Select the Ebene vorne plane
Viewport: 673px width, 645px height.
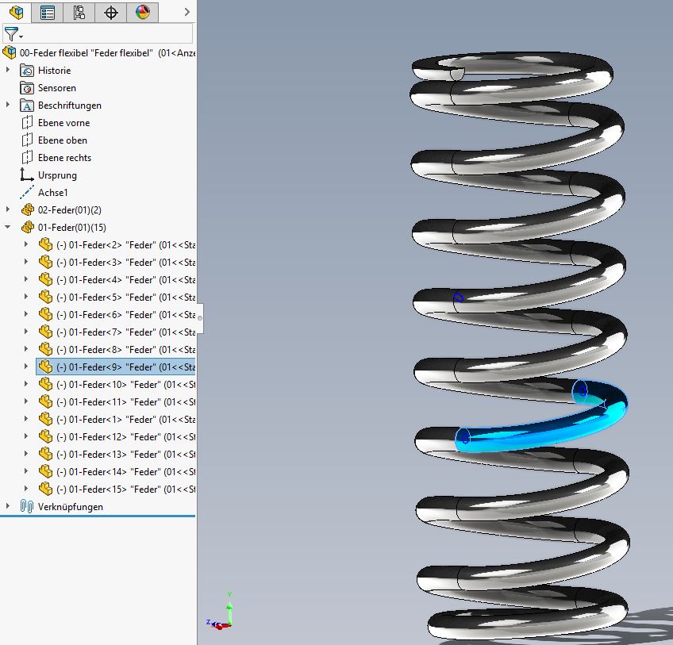click(63, 123)
